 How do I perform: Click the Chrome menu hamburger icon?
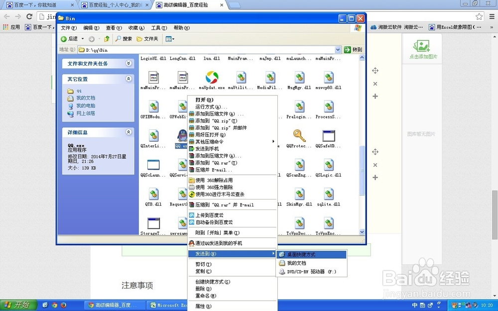pos(492,16)
